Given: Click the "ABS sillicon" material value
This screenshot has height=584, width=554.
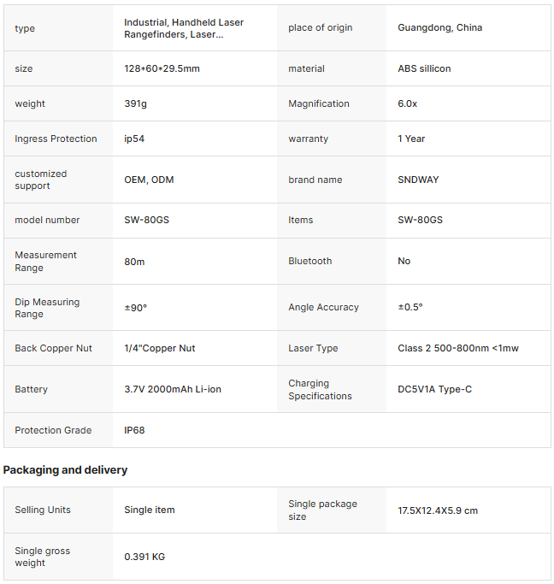Looking at the screenshot, I should tap(424, 68).
